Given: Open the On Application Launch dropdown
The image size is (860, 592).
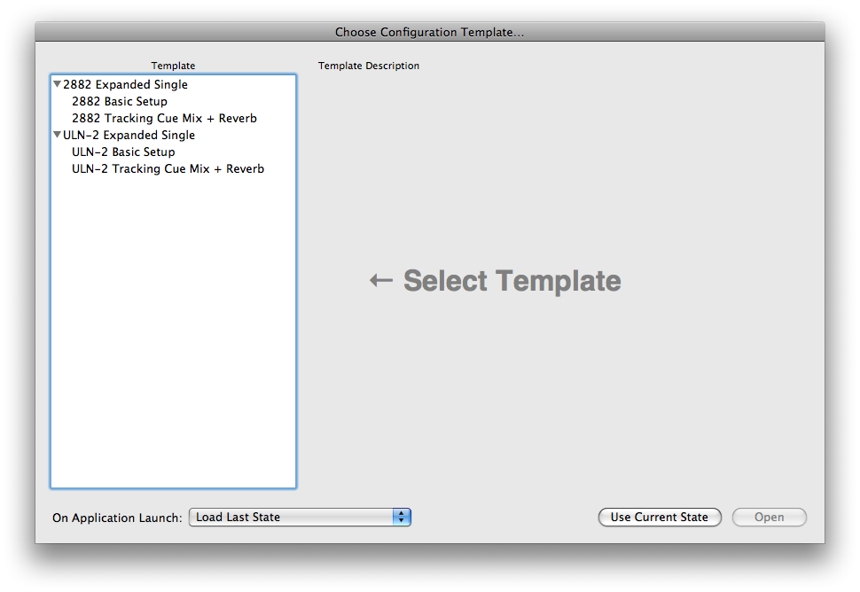Looking at the screenshot, I should pyautogui.click(x=300, y=517).
